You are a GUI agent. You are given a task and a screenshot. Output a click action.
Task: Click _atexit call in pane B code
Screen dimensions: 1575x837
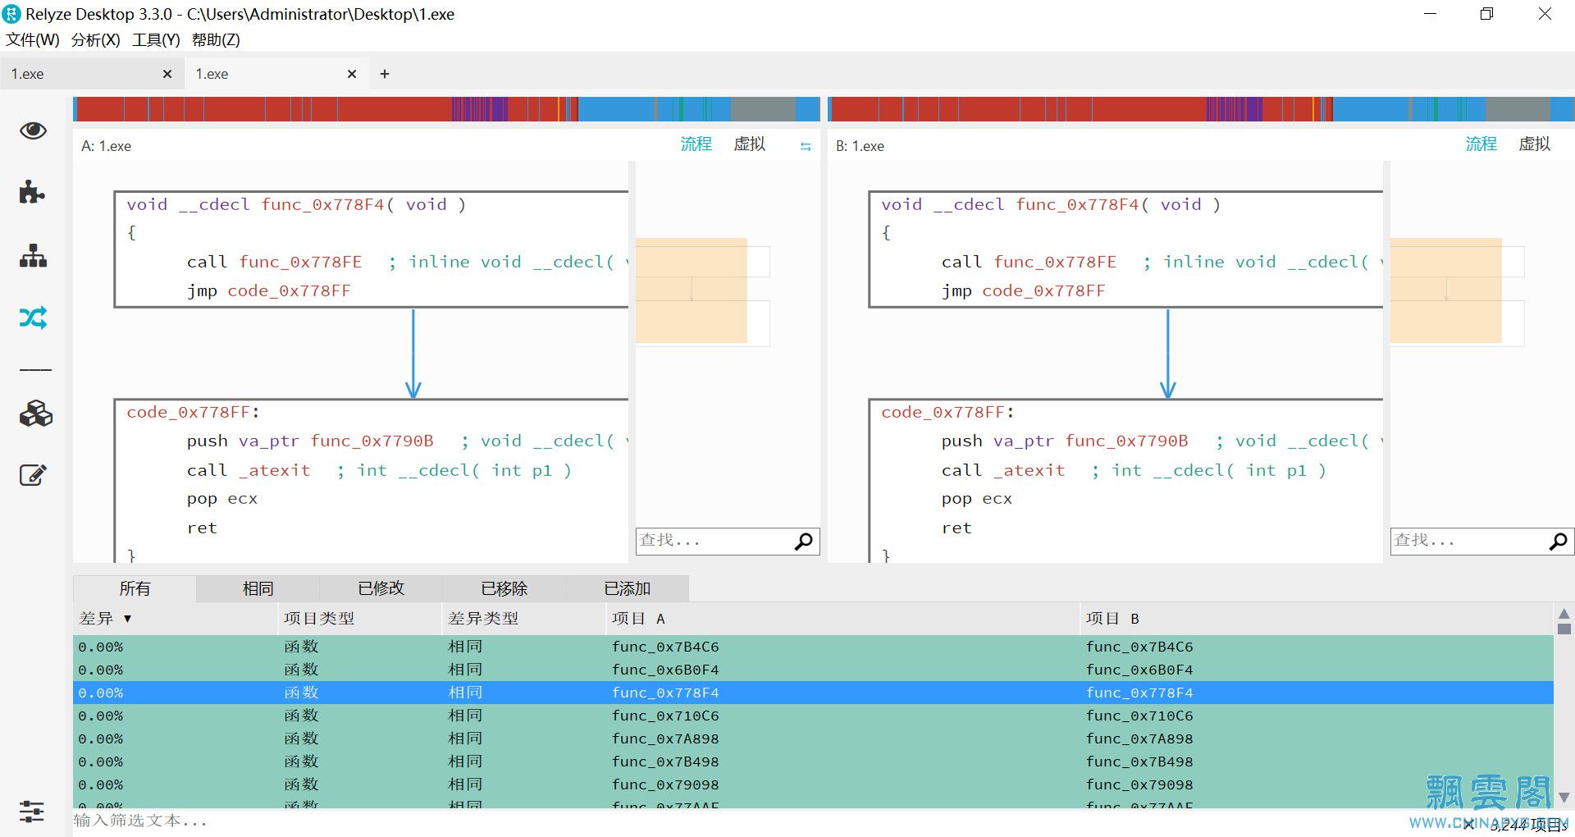pyautogui.click(x=1029, y=470)
